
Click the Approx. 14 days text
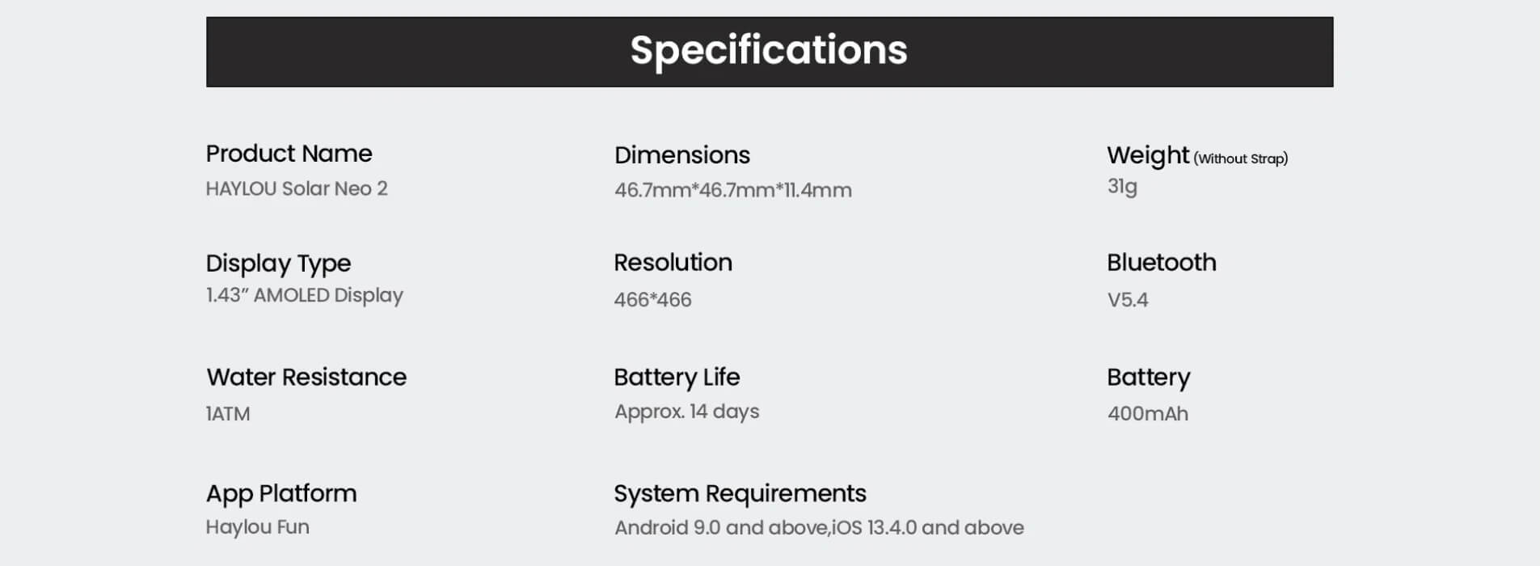coord(687,412)
